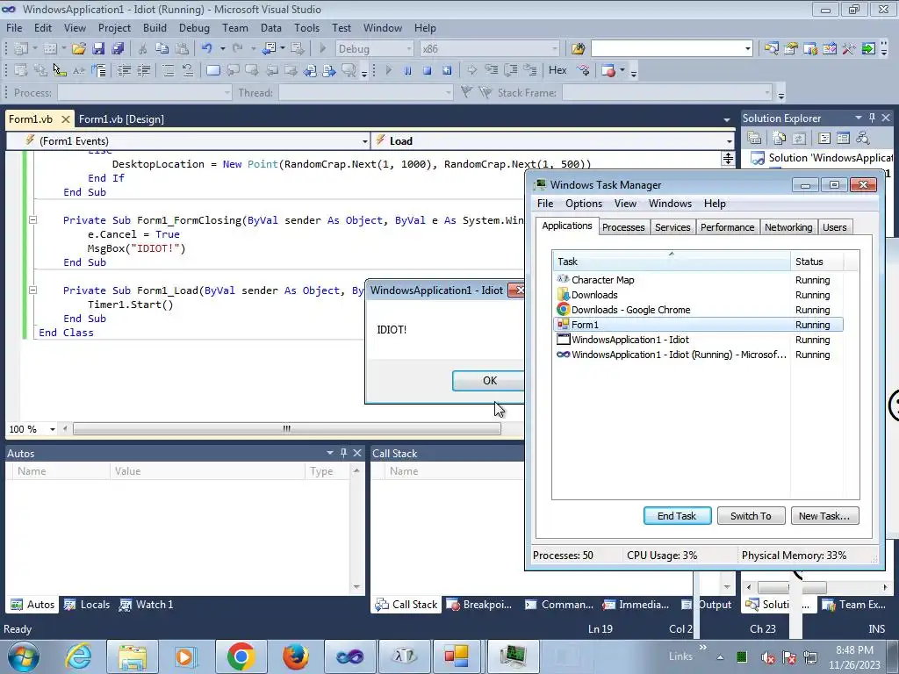Viewport: 899px width, 674px height.
Task: Switch to Processes tab in Task Manager
Action: click(623, 227)
